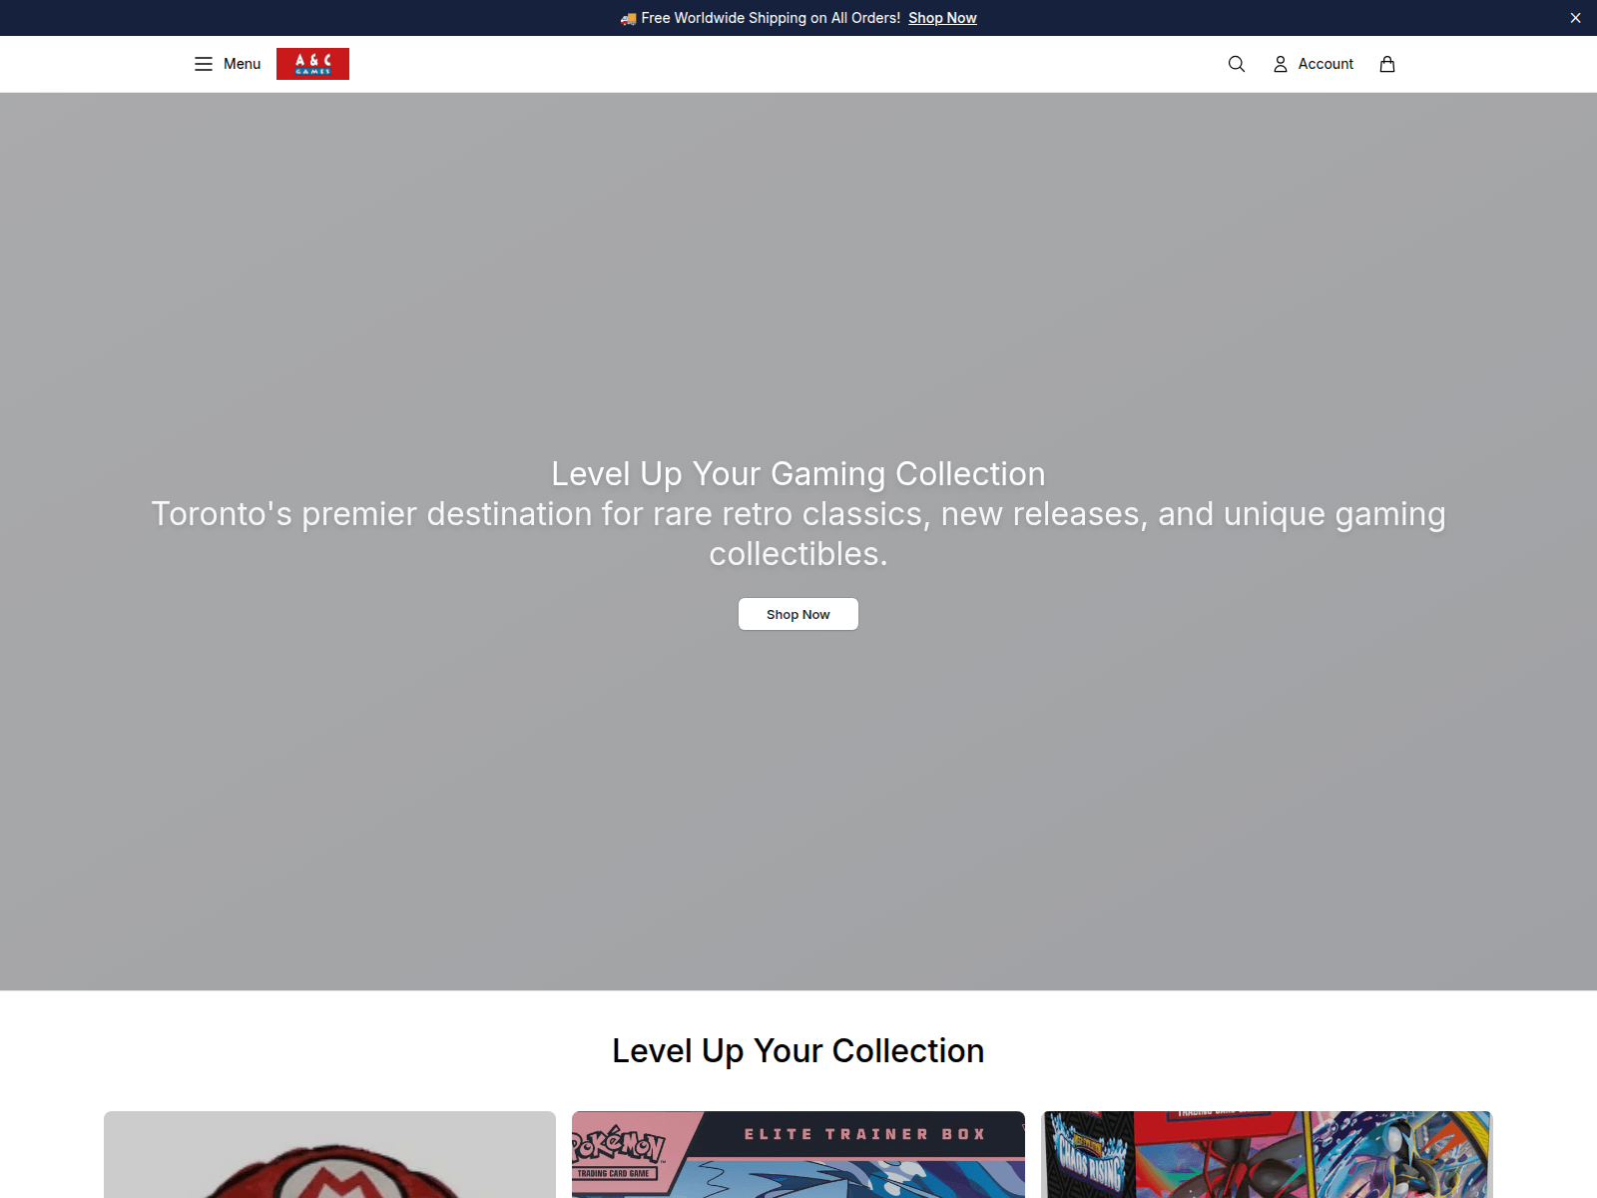Screen dimensions: 1597x1198
Task: Click the Menu label in the header
Action: (242, 64)
